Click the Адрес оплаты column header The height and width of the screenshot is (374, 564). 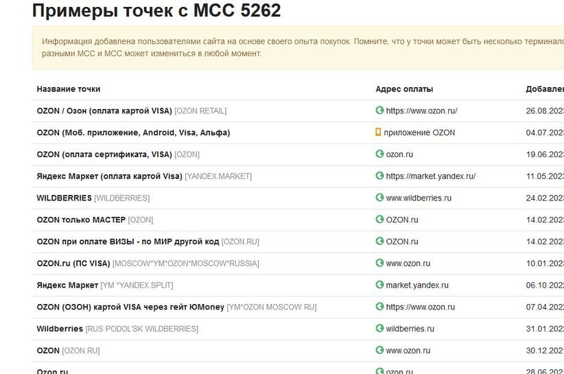click(404, 89)
